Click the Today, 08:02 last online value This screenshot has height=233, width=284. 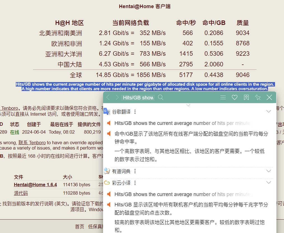pos(62,132)
